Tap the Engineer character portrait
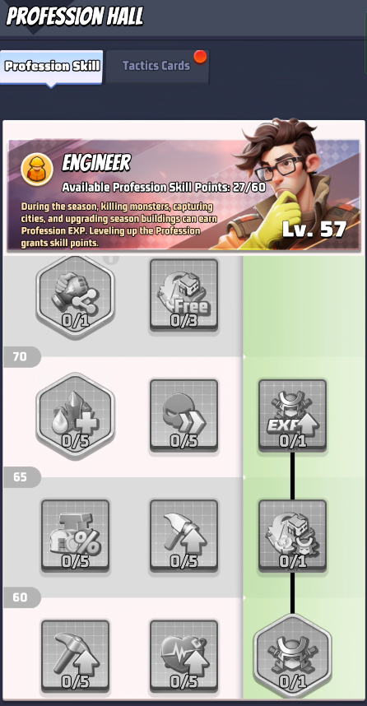The image size is (367, 706). [x=288, y=183]
